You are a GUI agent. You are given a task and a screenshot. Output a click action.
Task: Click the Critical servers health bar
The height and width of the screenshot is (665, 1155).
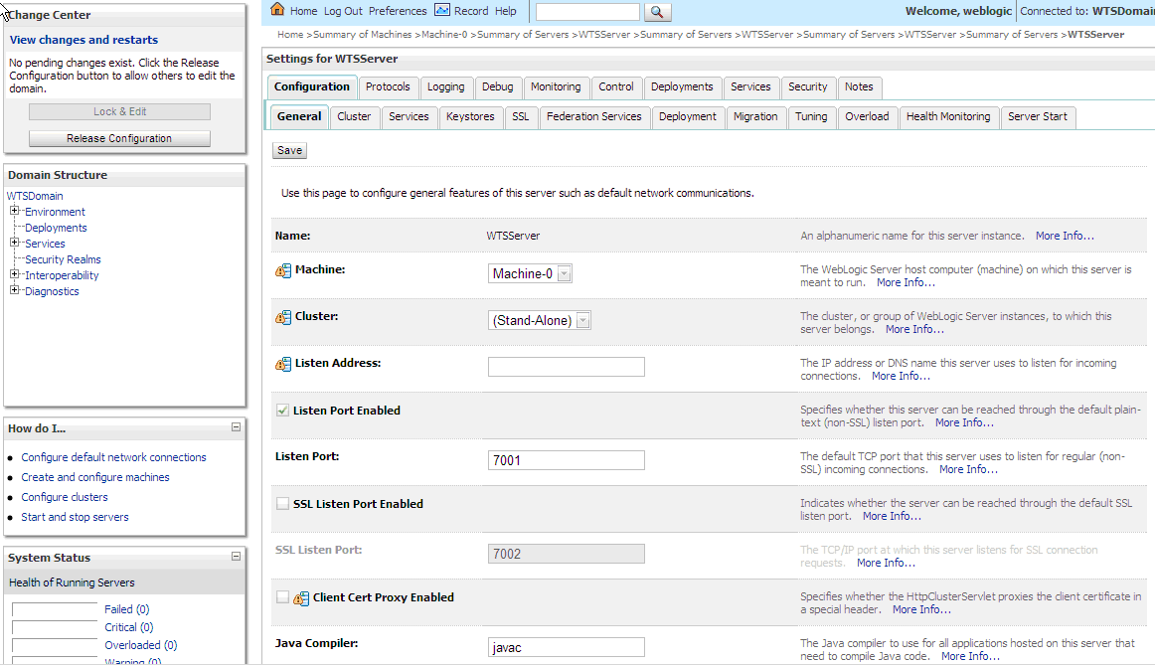(x=55, y=627)
